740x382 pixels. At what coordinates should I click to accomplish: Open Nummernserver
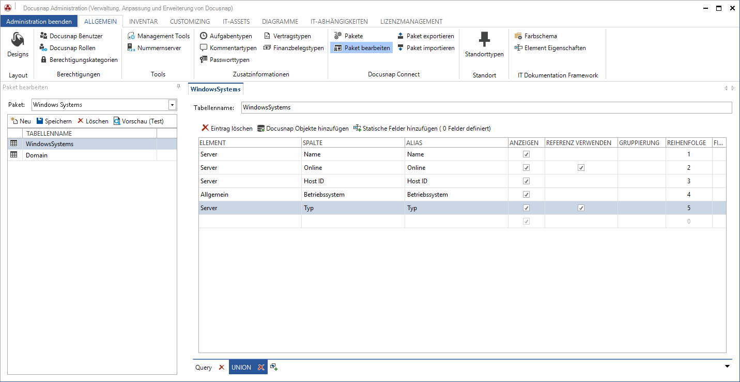(x=154, y=48)
